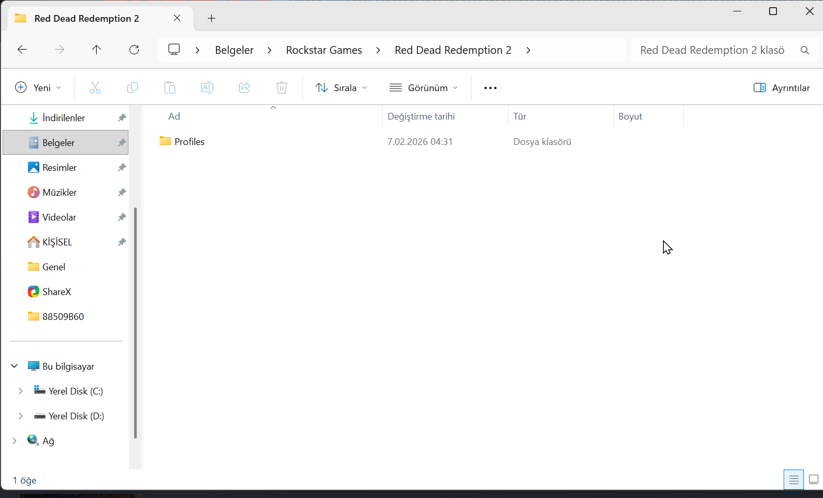Switch to large thumbnails view icon

tap(814, 480)
